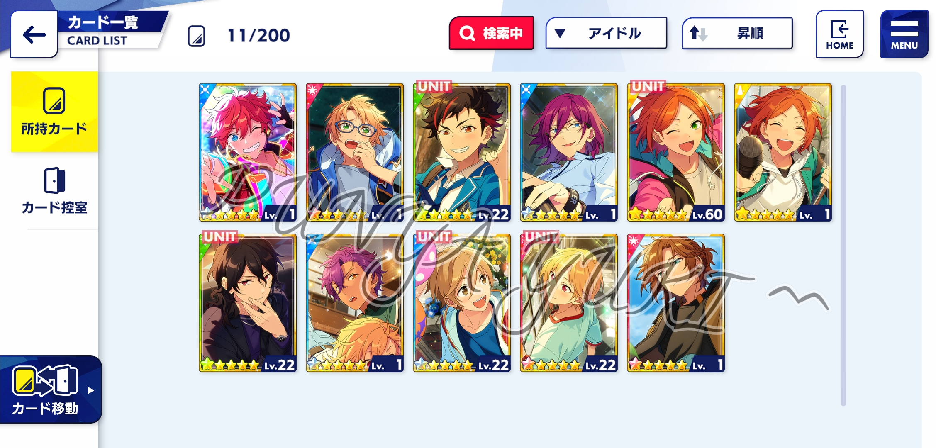
Task: Open the brown-haired idol card against blue sky
Action: coord(676,303)
